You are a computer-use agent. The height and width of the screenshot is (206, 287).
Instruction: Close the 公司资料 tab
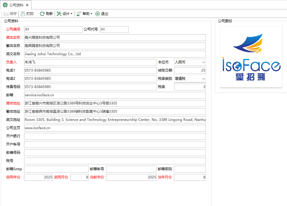(x=27, y=5)
